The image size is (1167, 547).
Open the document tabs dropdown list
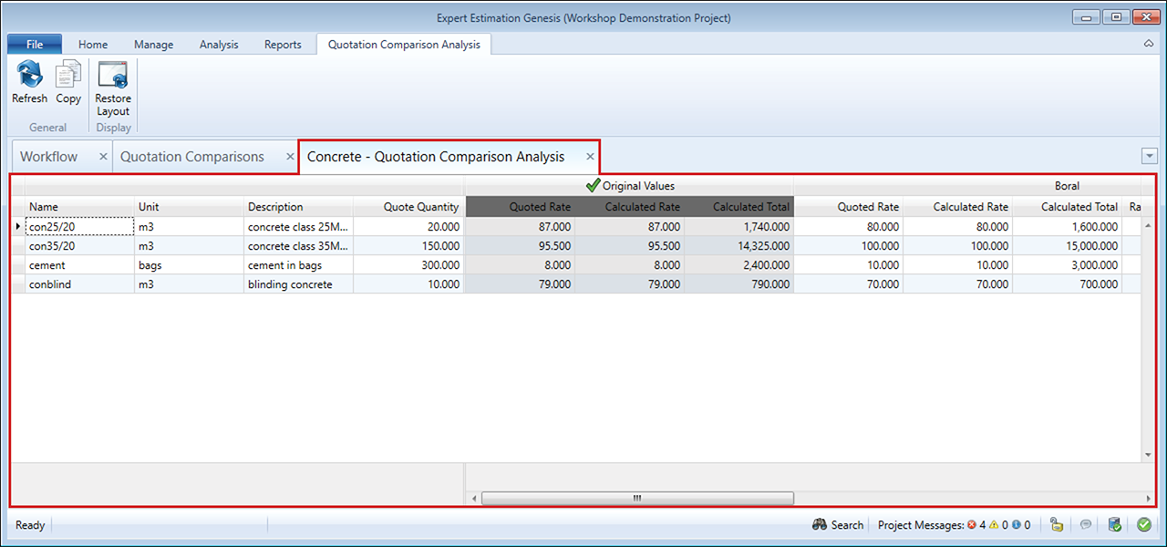pyautogui.click(x=1149, y=156)
